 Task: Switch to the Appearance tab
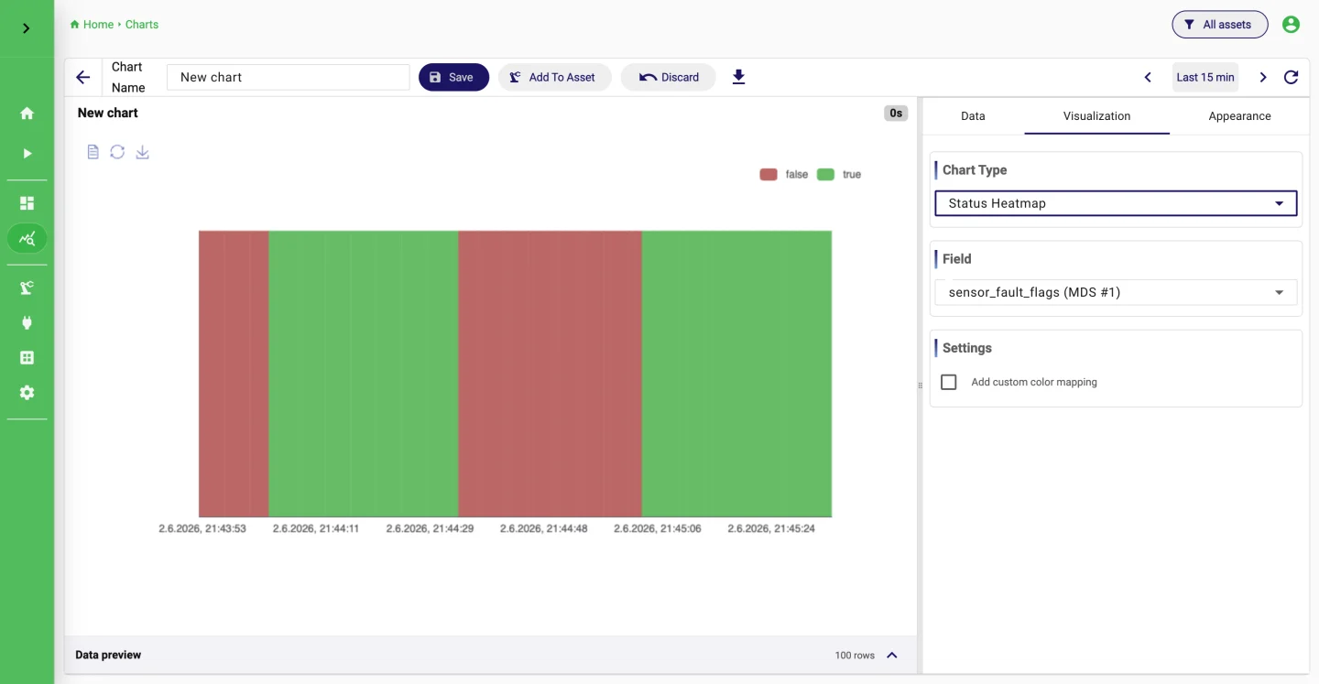(1239, 116)
